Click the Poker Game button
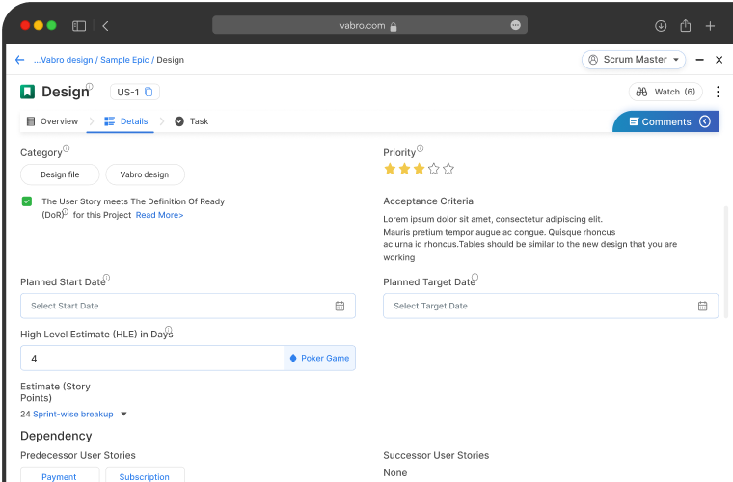The height and width of the screenshot is (482, 733). pos(319,358)
